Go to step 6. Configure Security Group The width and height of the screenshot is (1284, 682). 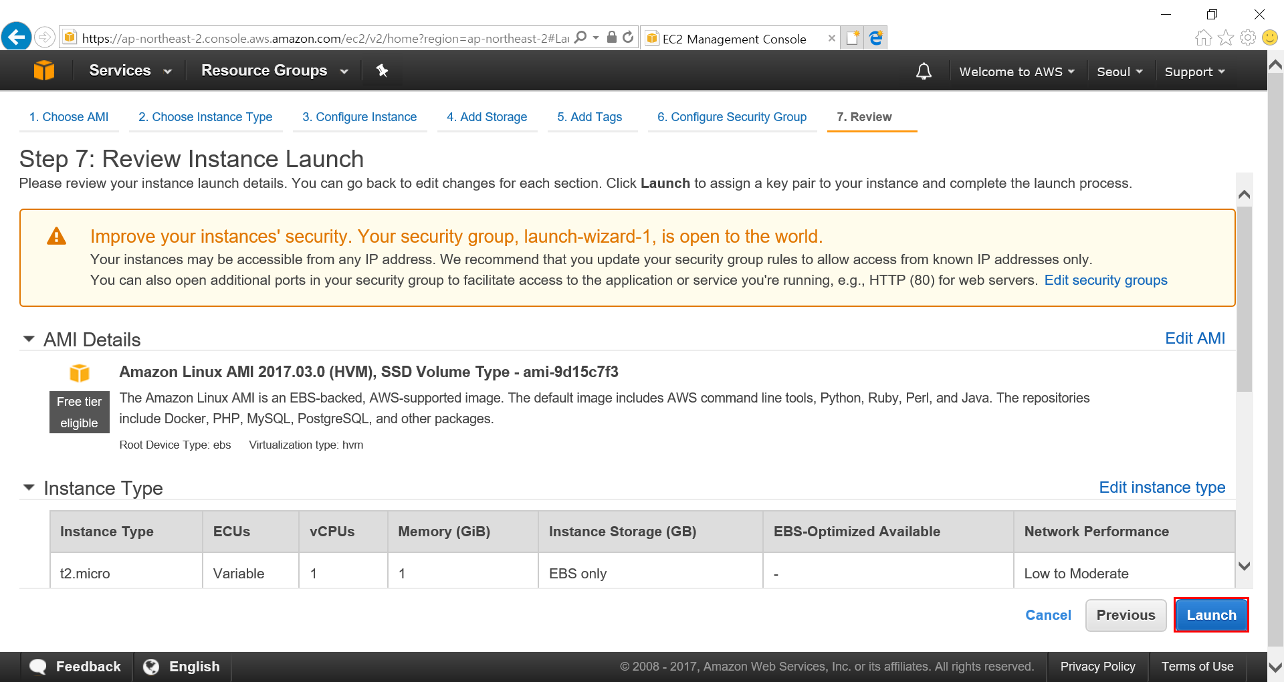tap(732, 117)
